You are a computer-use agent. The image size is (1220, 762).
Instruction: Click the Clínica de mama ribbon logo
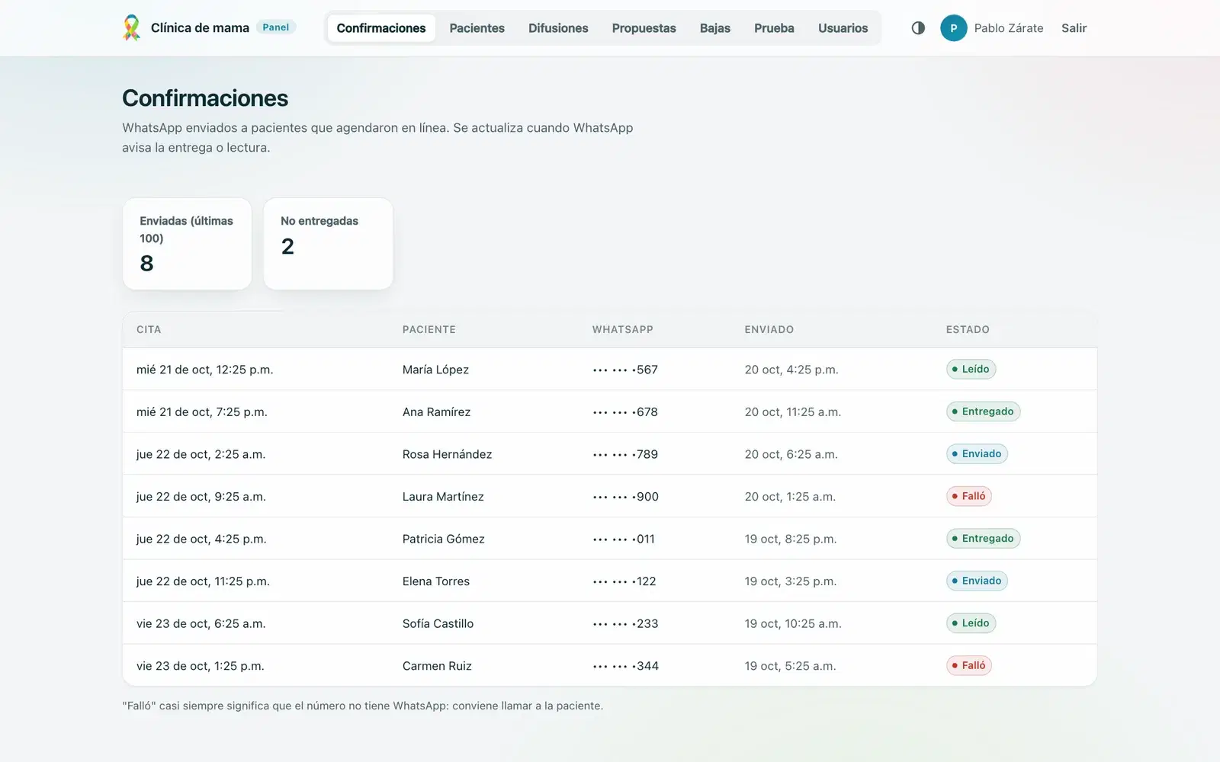pos(131,27)
